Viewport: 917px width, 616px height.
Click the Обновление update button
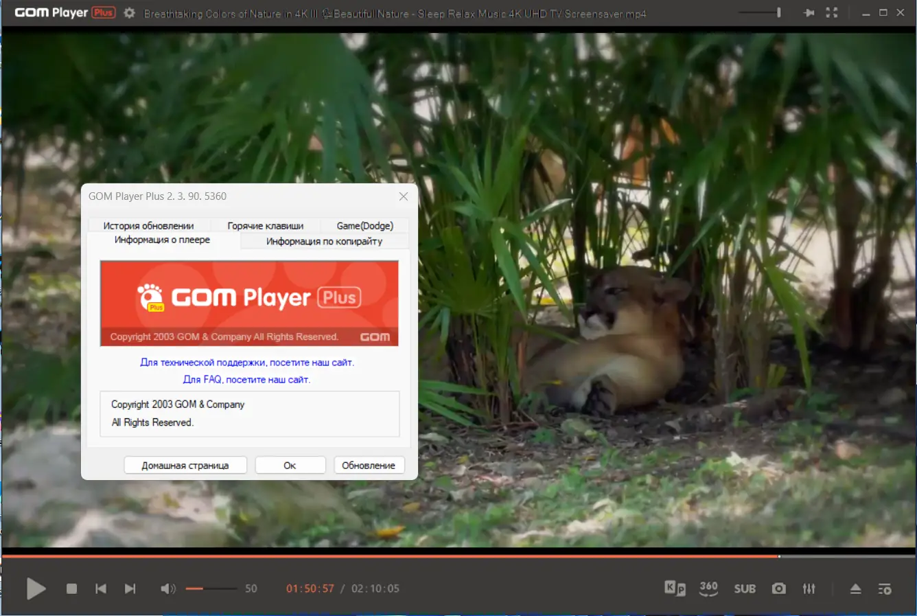pyautogui.click(x=369, y=465)
